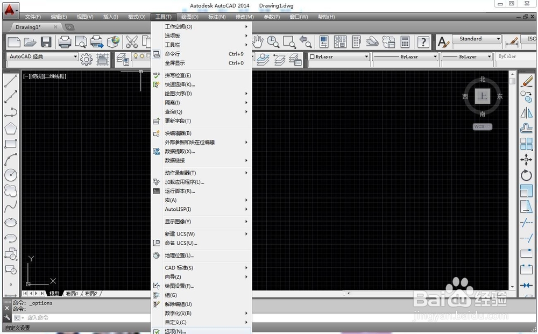Select the Mirror modify tool

click(526, 112)
